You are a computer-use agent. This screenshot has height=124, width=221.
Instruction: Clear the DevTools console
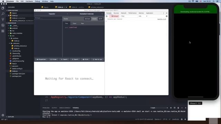[x=107, y=16]
